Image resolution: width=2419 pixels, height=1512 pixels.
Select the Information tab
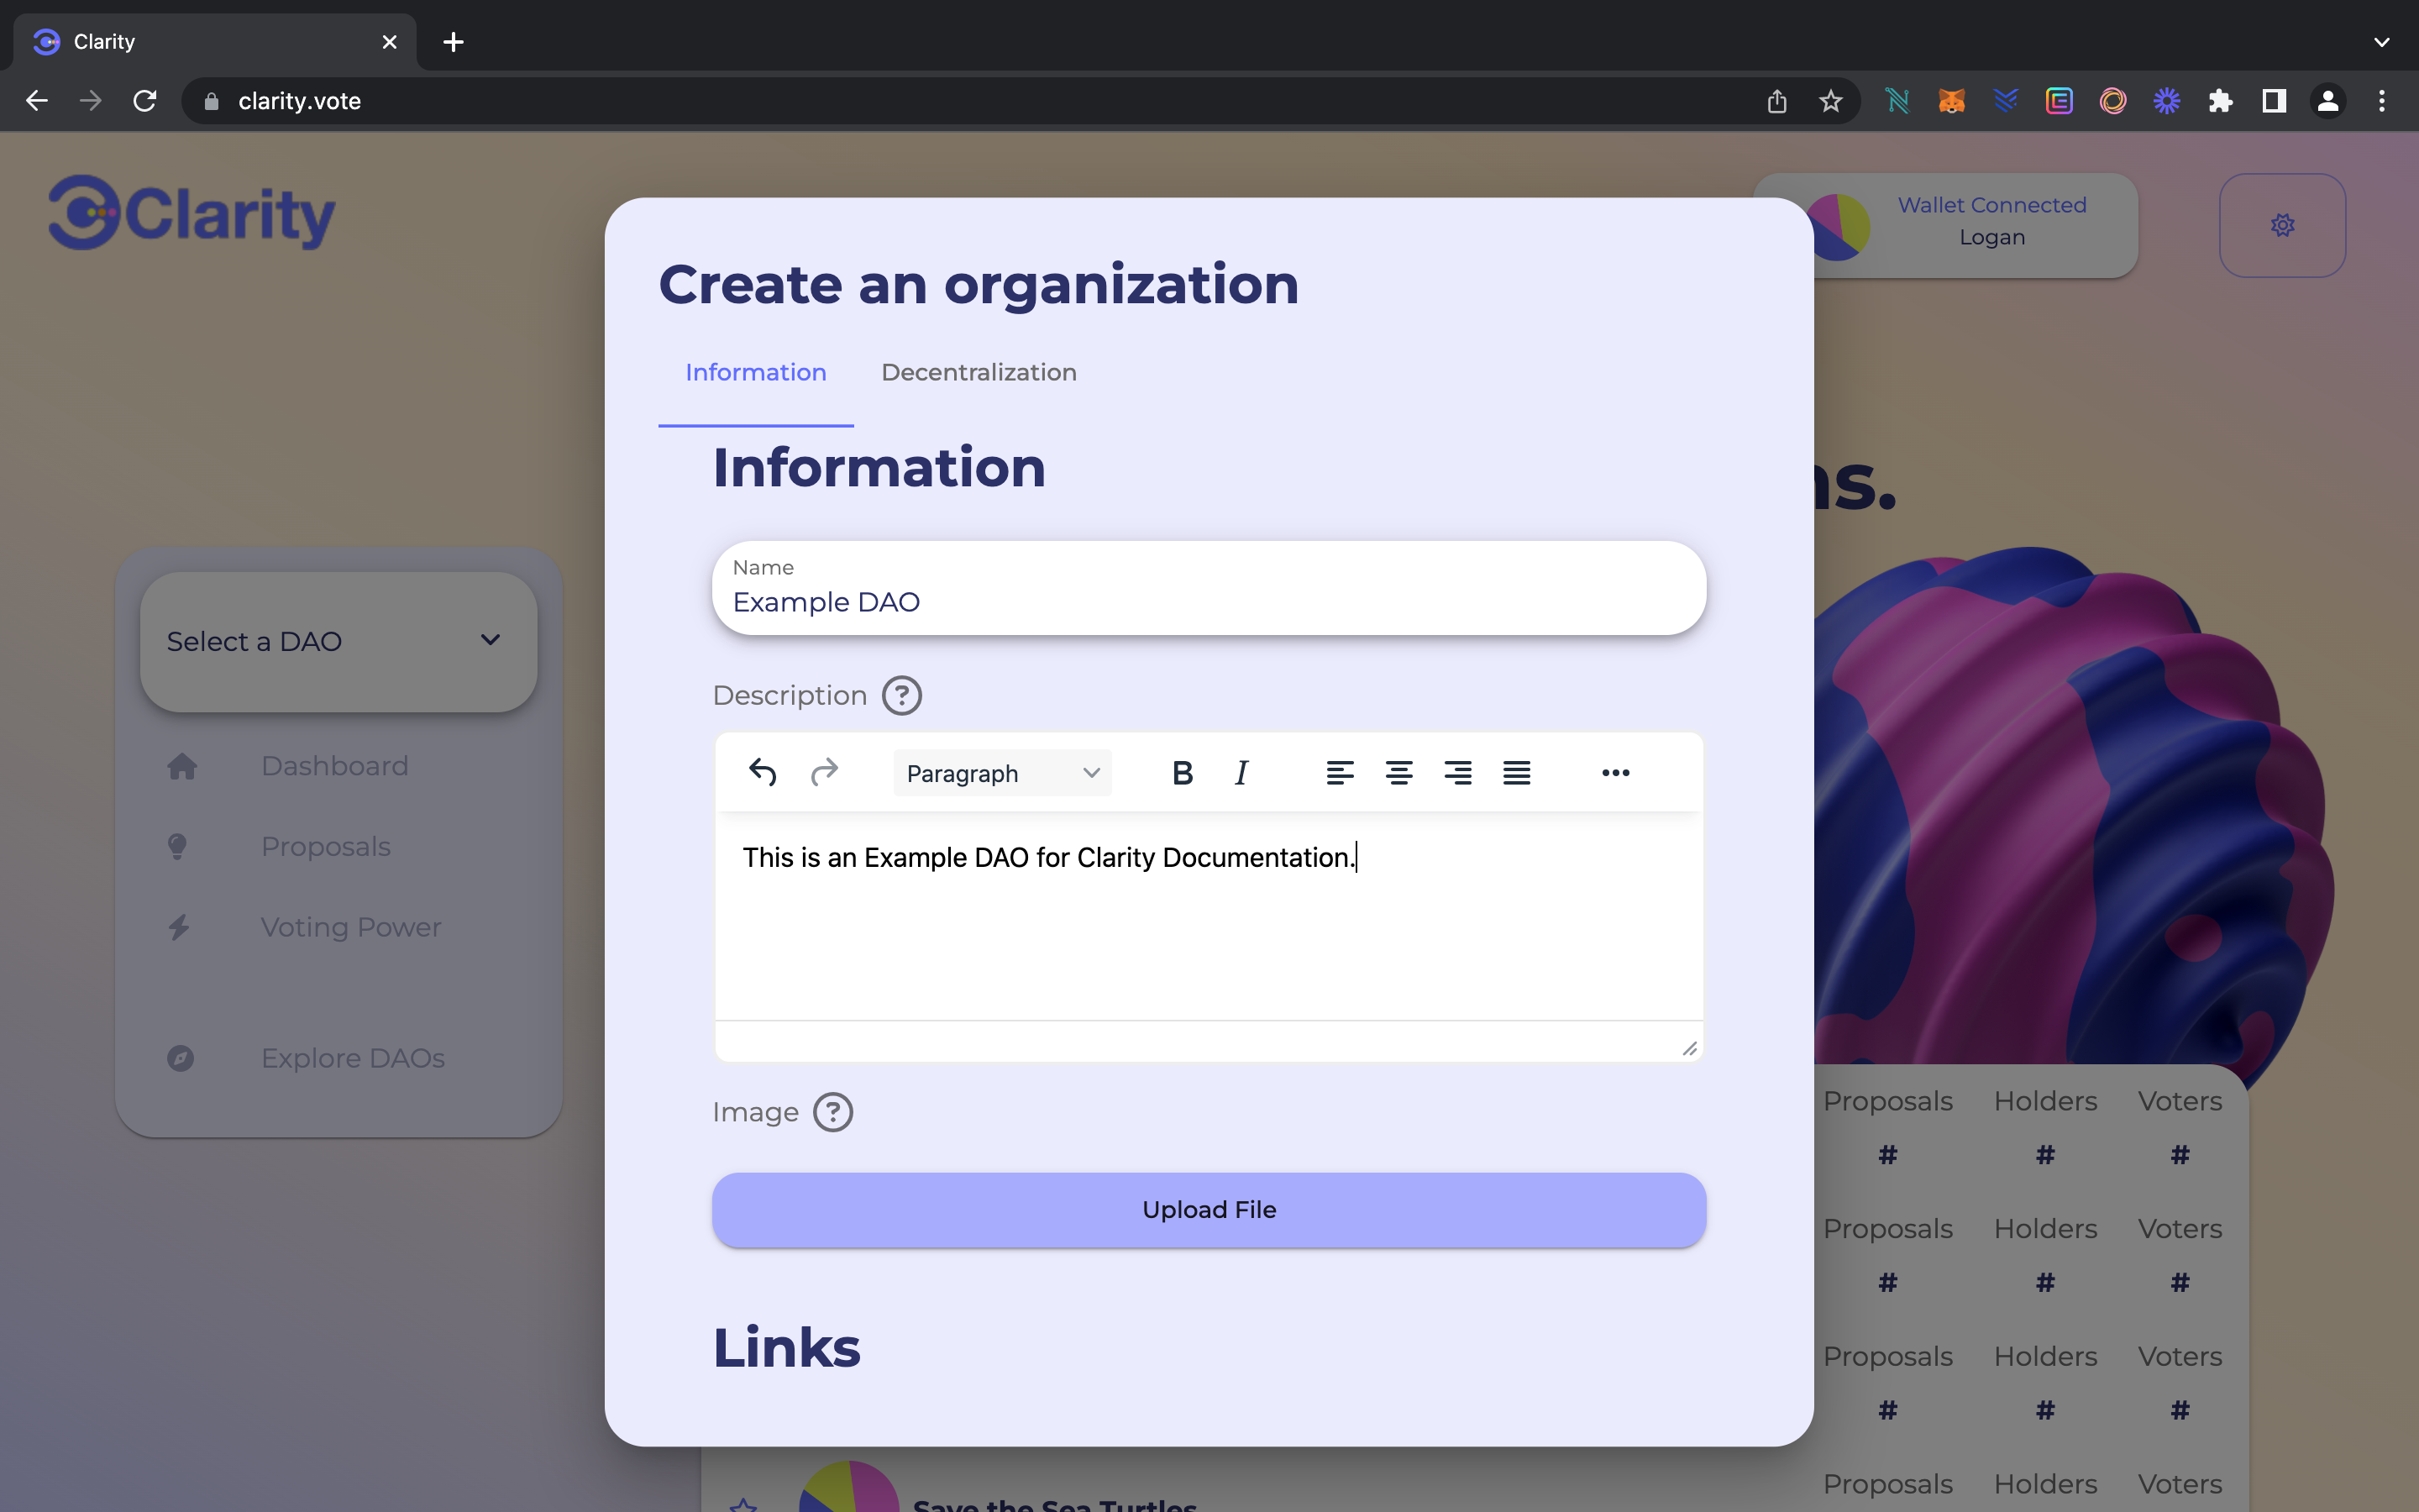pos(756,372)
